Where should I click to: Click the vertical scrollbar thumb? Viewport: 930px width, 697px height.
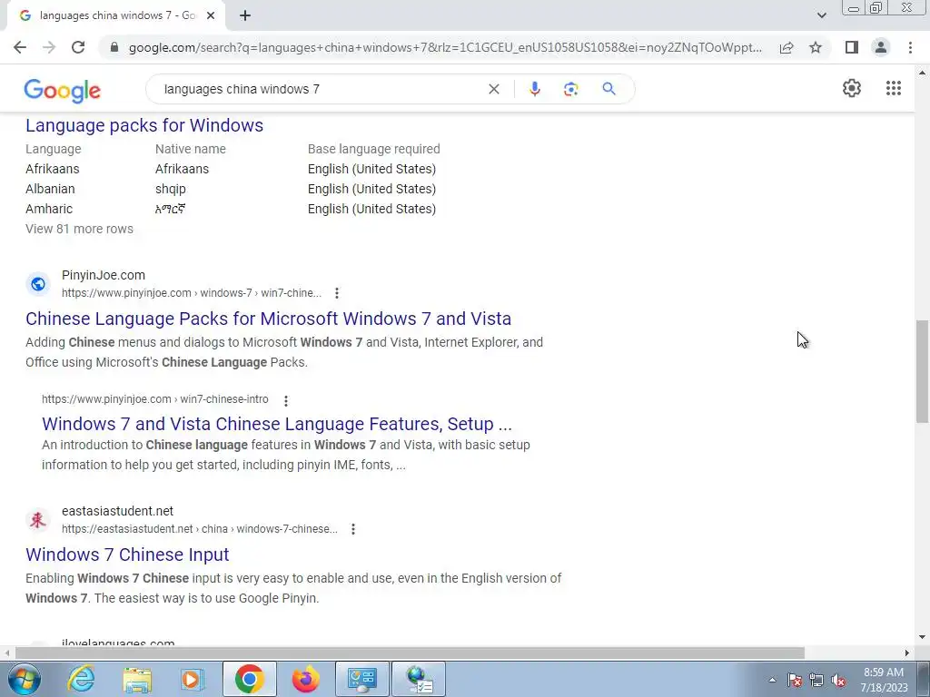pos(923,371)
